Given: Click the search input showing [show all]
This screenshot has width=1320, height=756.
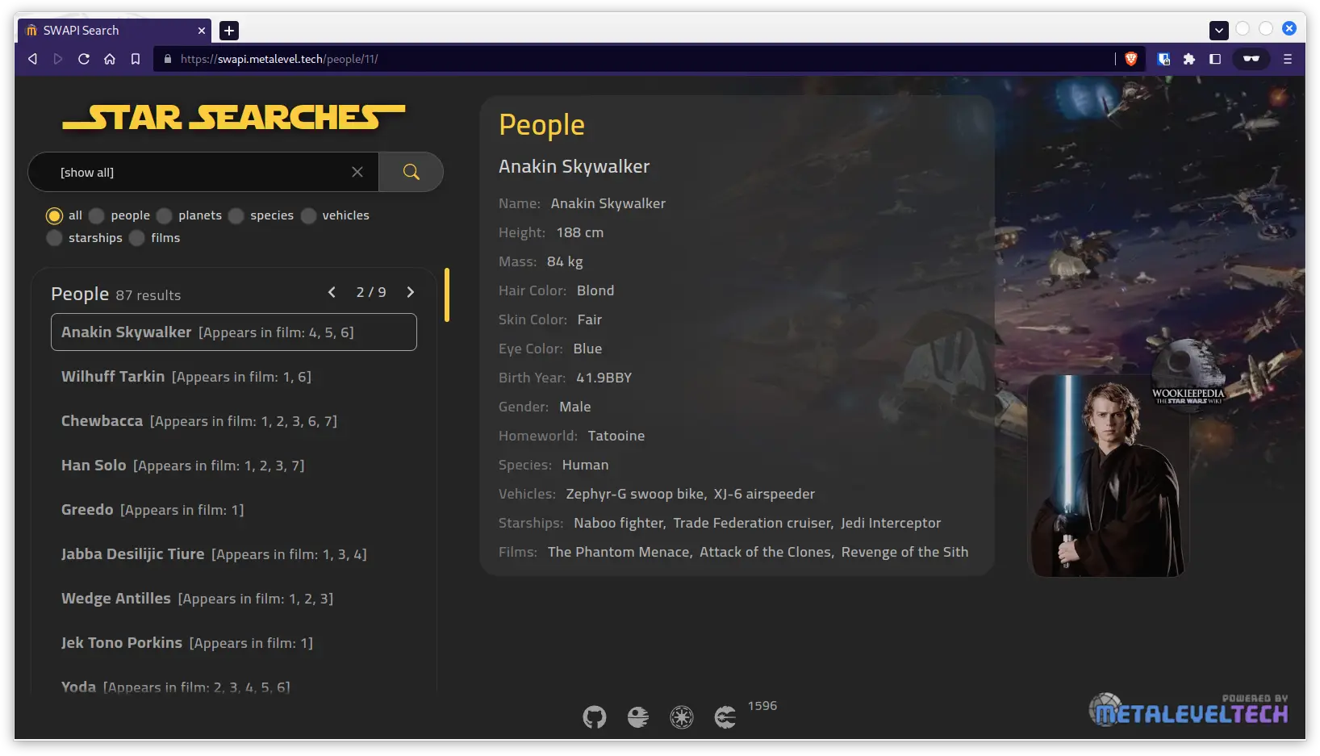Looking at the screenshot, I should (202, 172).
